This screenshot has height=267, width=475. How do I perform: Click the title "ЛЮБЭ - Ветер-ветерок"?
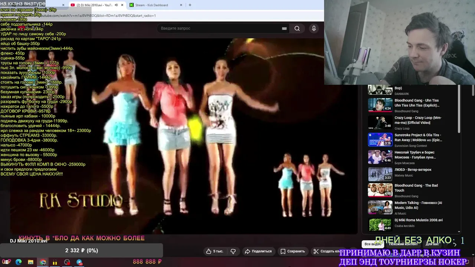(x=413, y=169)
